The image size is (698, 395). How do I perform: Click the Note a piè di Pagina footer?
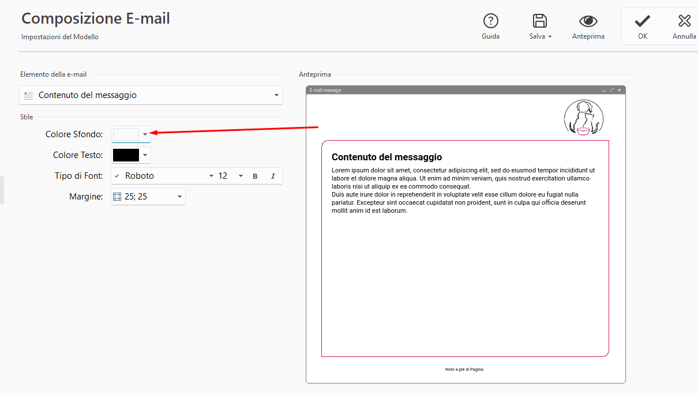pyautogui.click(x=464, y=369)
